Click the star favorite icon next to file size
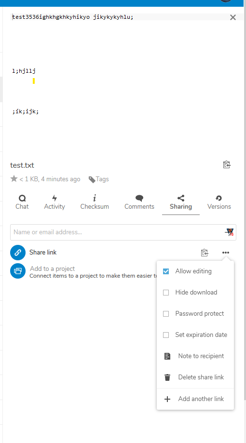The height and width of the screenshot is (443, 246). [x=14, y=178]
